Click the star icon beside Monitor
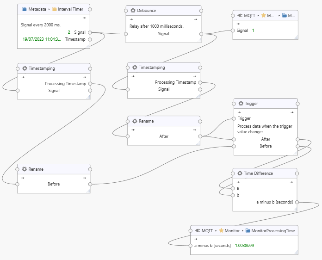The image size is (322, 260). click(x=221, y=230)
